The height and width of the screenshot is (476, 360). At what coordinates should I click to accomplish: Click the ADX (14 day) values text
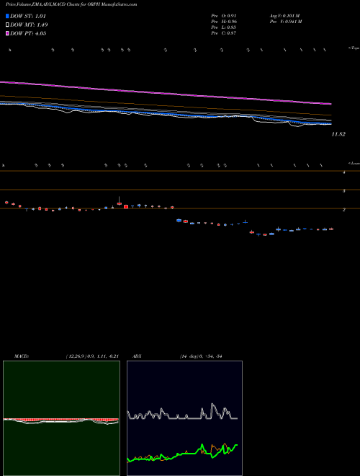201,356
